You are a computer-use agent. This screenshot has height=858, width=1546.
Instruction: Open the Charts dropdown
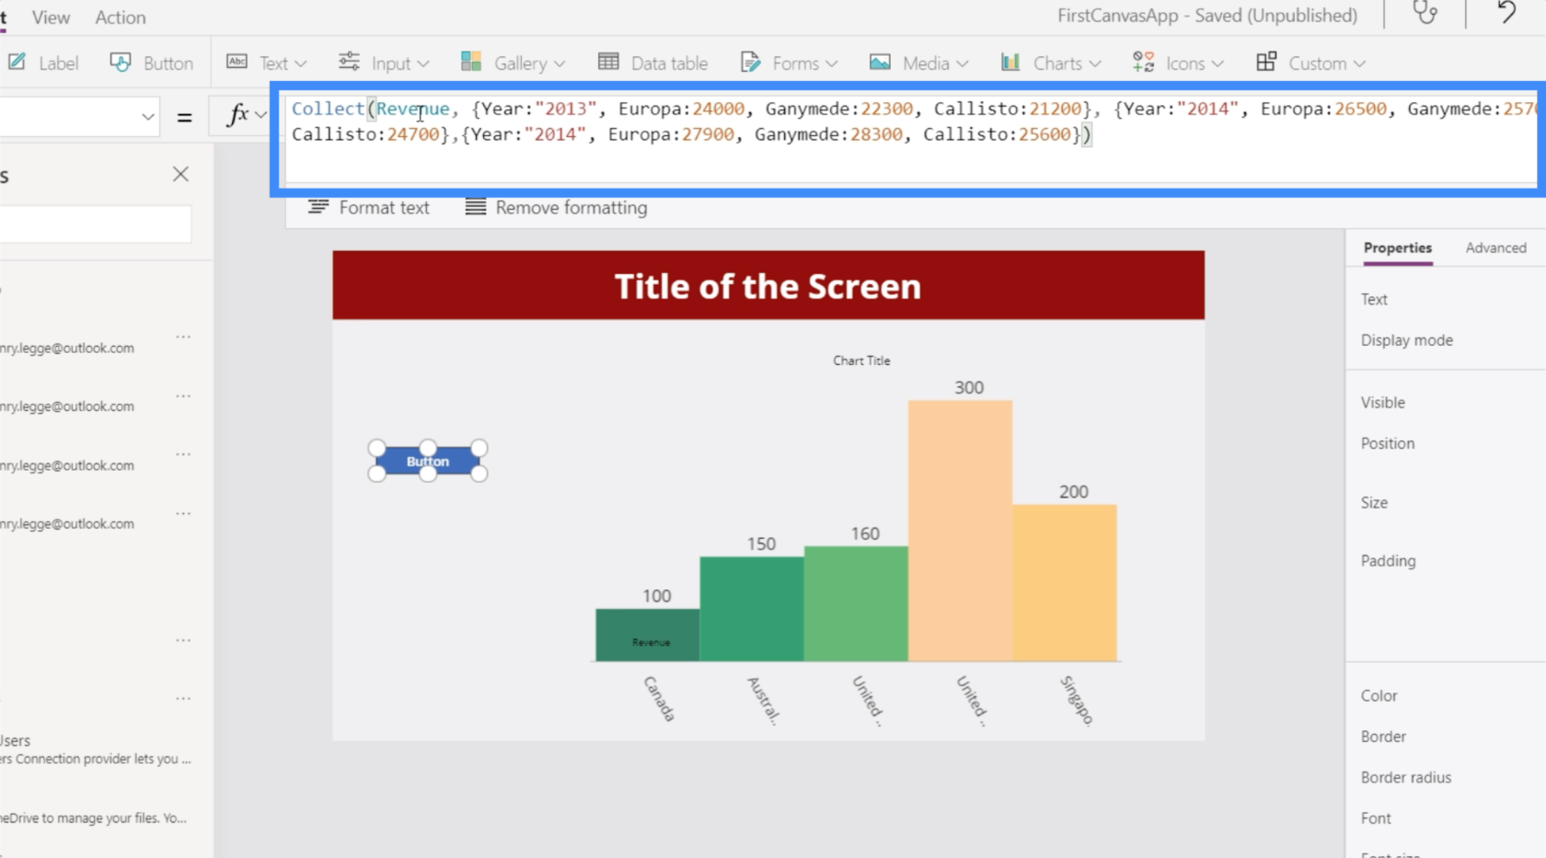(1051, 63)
